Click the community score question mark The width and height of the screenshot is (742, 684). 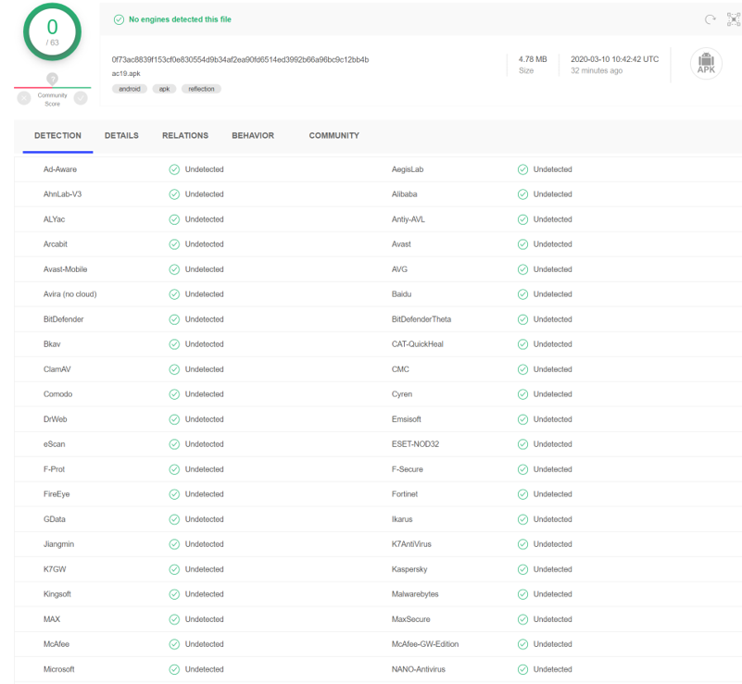click(x=52, y=79)
